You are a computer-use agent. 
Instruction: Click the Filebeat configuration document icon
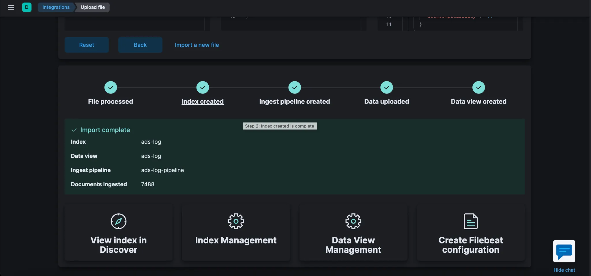(471, 221)
